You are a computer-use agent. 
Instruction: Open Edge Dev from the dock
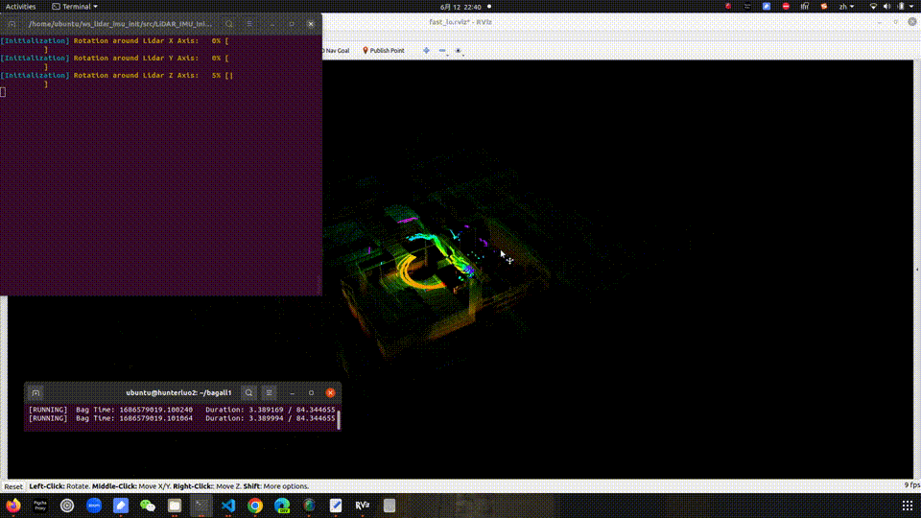282,506
